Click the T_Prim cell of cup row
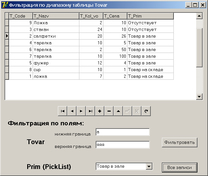This screenshot has height=176, width=208. [150, 70]
